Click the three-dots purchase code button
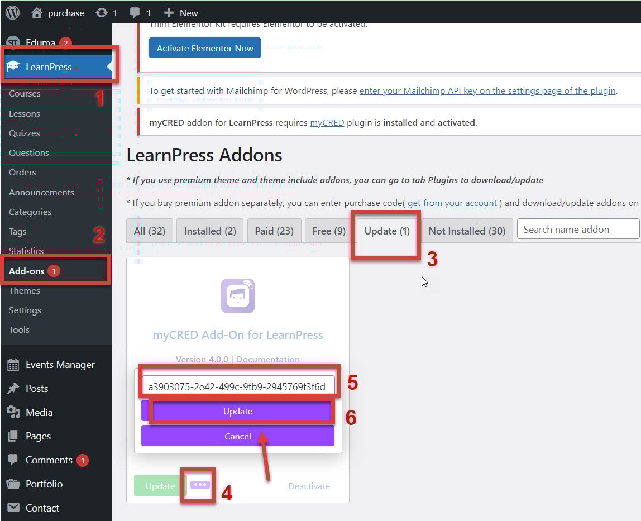Image resolution: width=641 pixels, height=521 pixels. [200, 485]
